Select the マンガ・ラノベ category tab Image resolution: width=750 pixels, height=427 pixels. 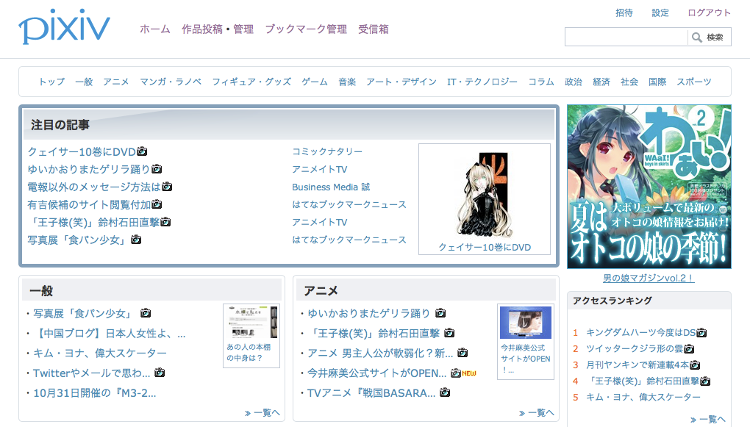click(x=171, y=82)
